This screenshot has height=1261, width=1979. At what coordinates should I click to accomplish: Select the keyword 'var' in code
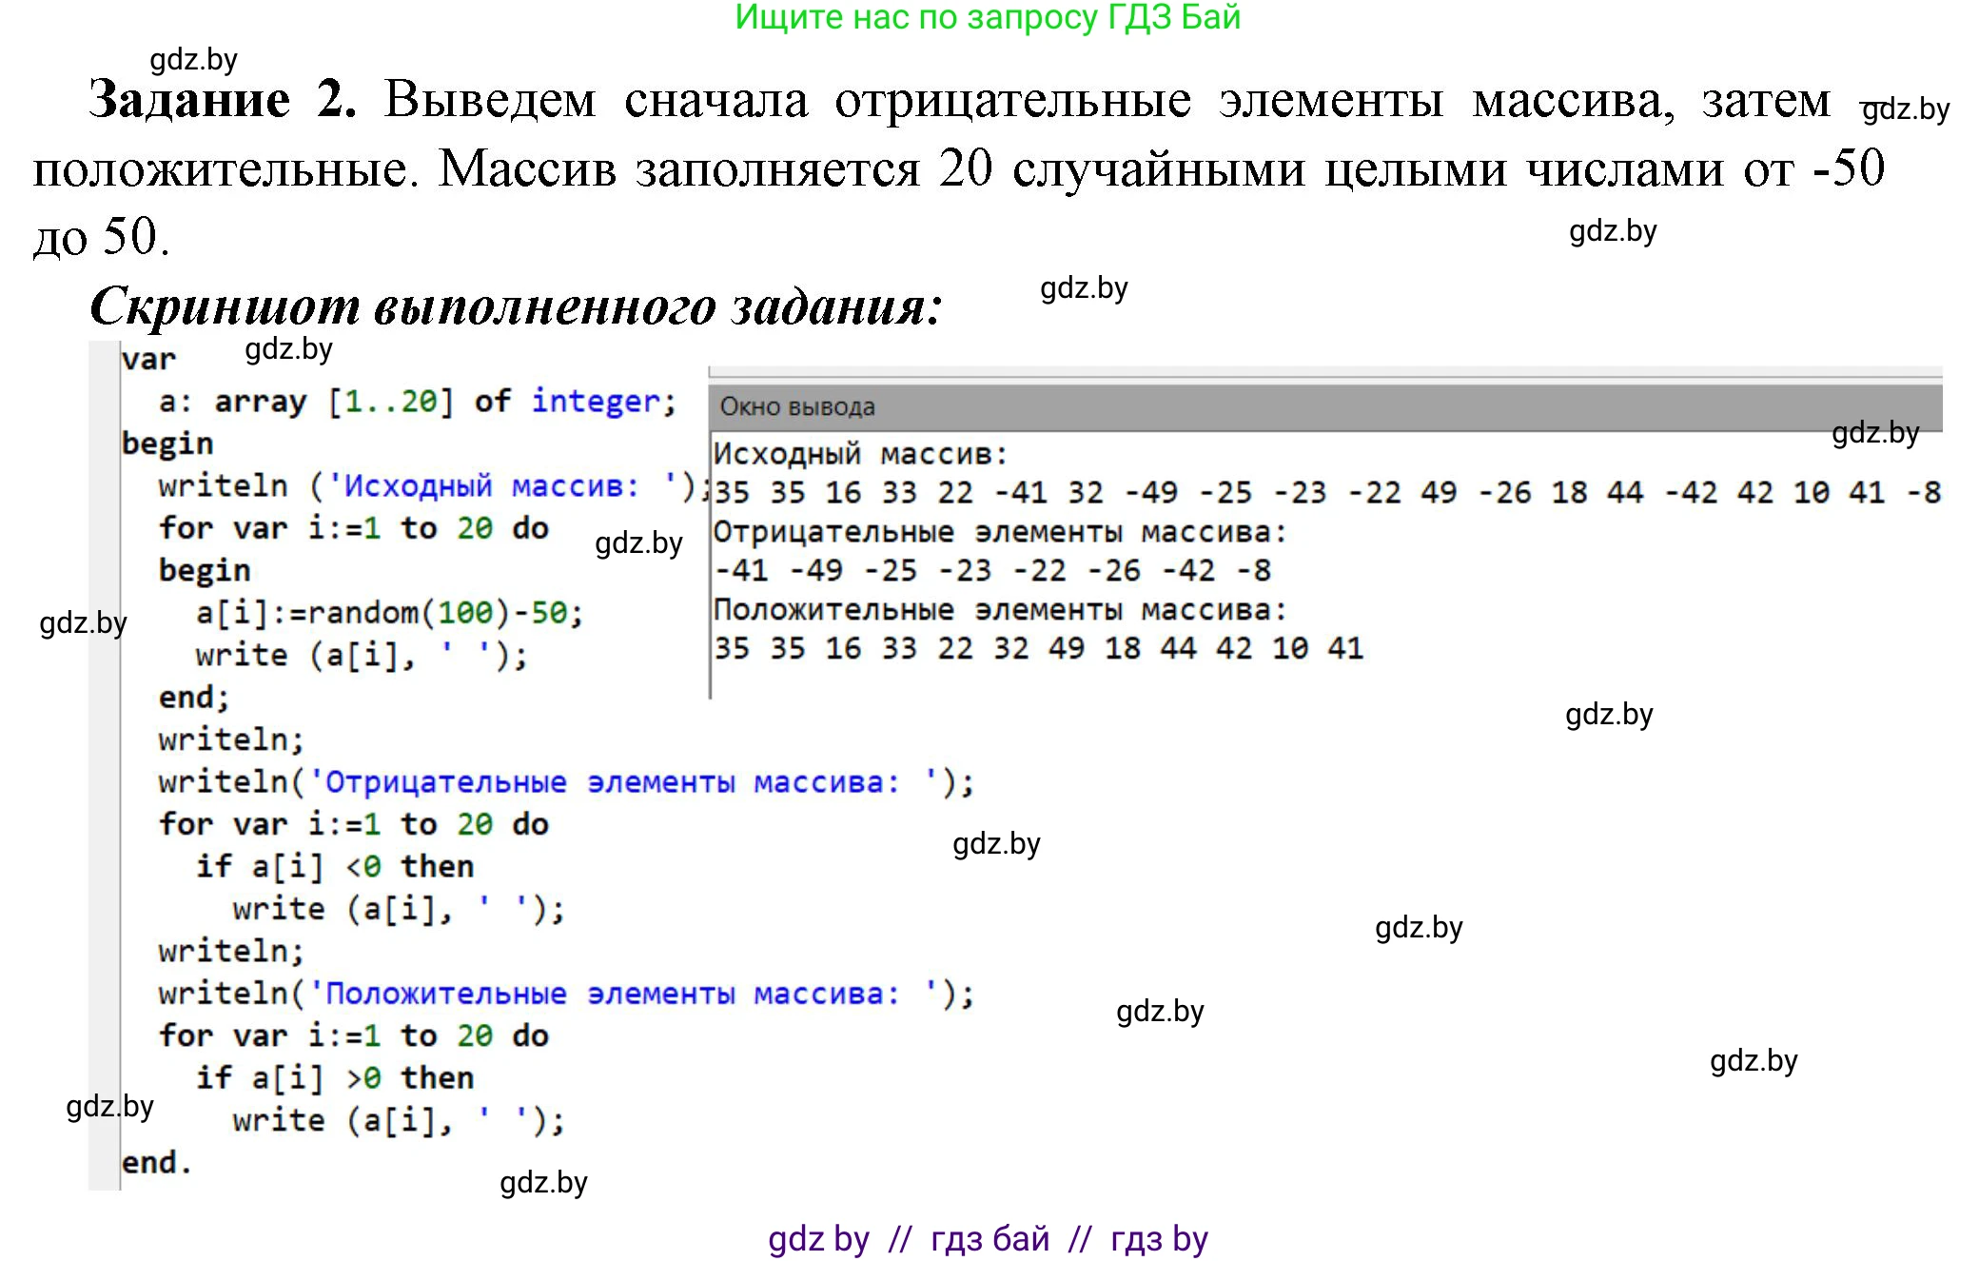coord(147,357)
